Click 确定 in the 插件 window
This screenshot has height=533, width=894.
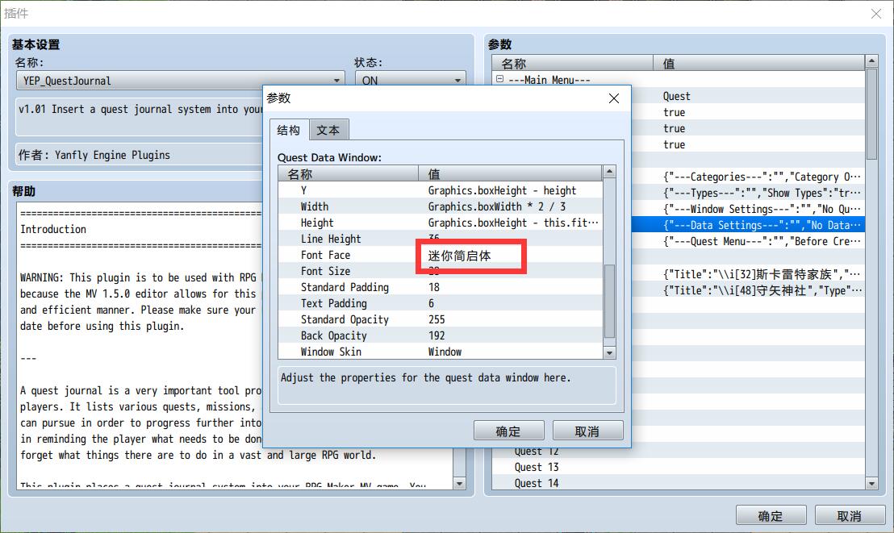click(x=771, y=515)
